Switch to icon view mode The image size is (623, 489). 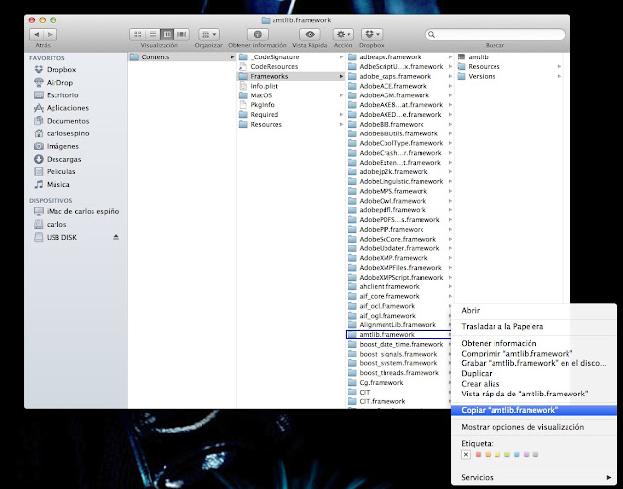point(137,35)
